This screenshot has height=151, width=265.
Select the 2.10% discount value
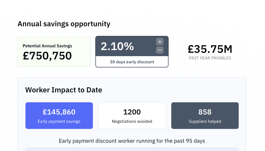pos(117,46)
